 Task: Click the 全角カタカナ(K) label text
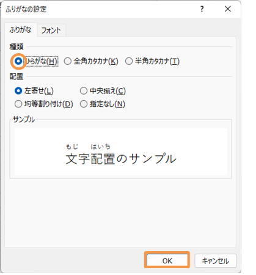pos(96,61)
